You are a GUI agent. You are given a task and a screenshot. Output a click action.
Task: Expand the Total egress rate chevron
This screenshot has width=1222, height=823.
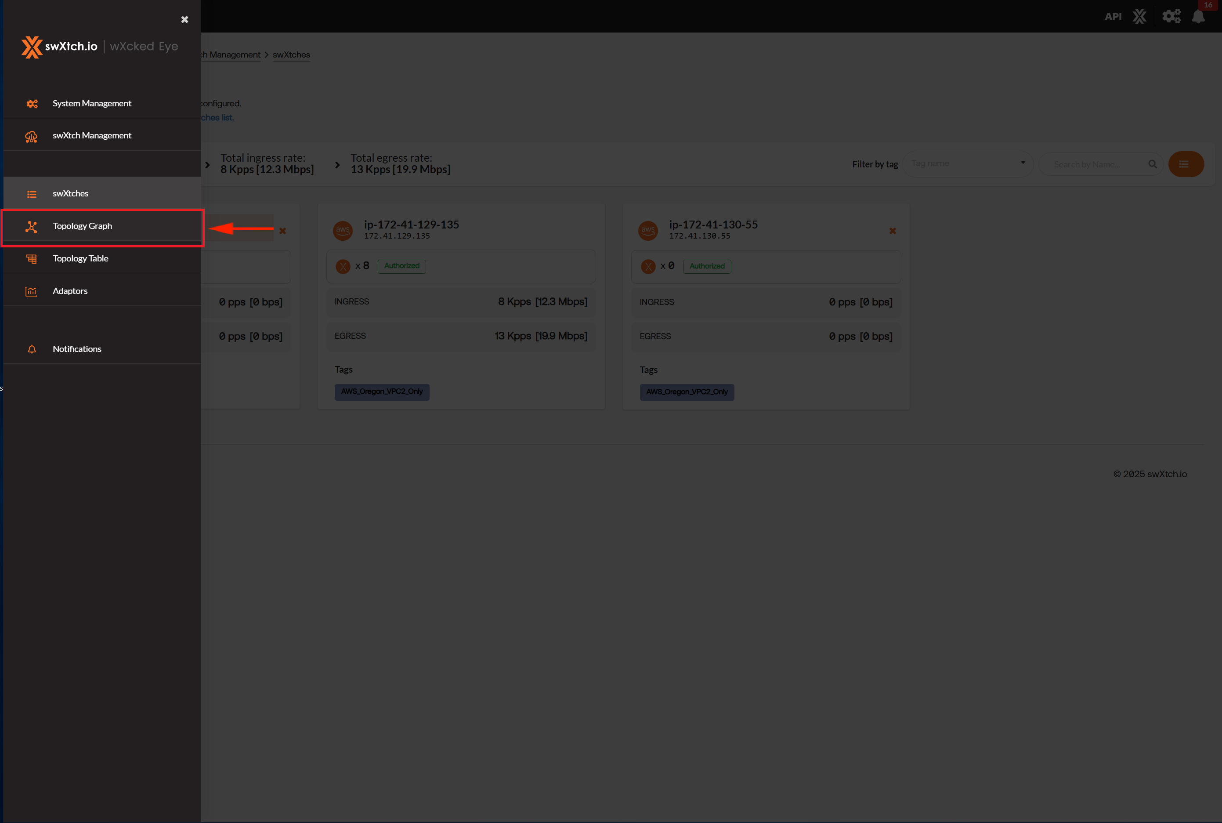(x=337, y=165)
